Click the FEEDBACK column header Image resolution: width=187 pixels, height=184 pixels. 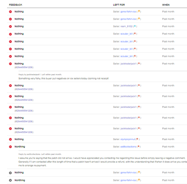15,5
